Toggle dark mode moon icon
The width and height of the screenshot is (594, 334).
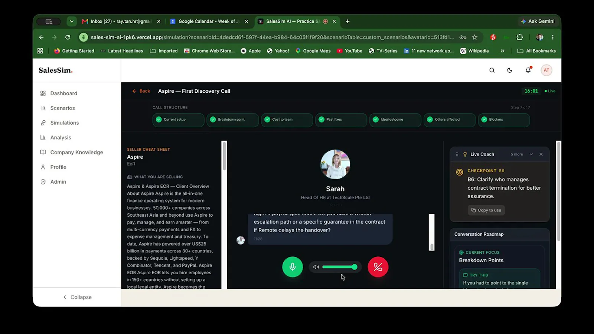click(510, 70)
